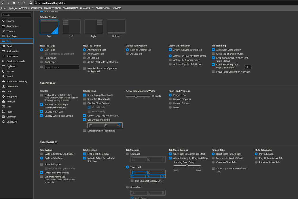Open the Calendar settings section
This screenshot has width=298, height=199.
click(13, 117)
